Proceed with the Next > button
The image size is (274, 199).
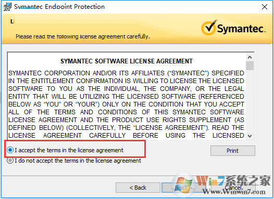(x=183, y=188)
